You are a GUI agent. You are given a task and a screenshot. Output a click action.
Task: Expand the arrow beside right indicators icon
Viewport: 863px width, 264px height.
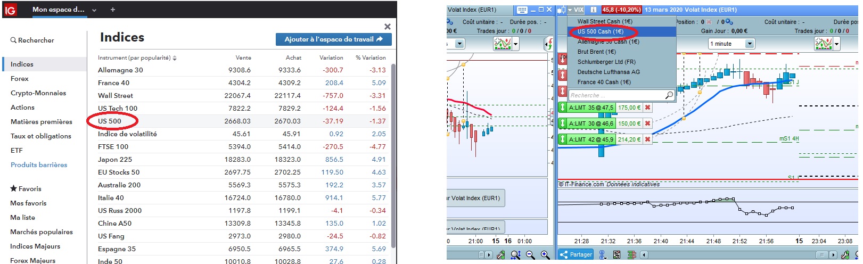(x=836, y=44)
